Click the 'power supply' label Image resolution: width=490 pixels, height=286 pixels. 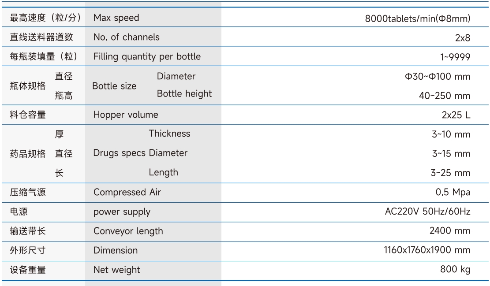pos(122,212)
